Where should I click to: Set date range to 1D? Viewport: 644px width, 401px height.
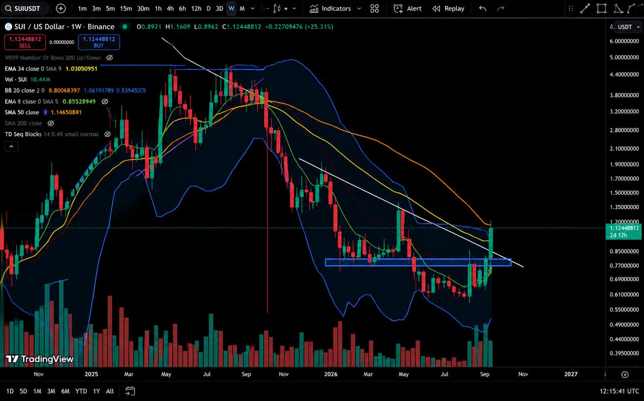pyautogui.click(x=10, y=391)
